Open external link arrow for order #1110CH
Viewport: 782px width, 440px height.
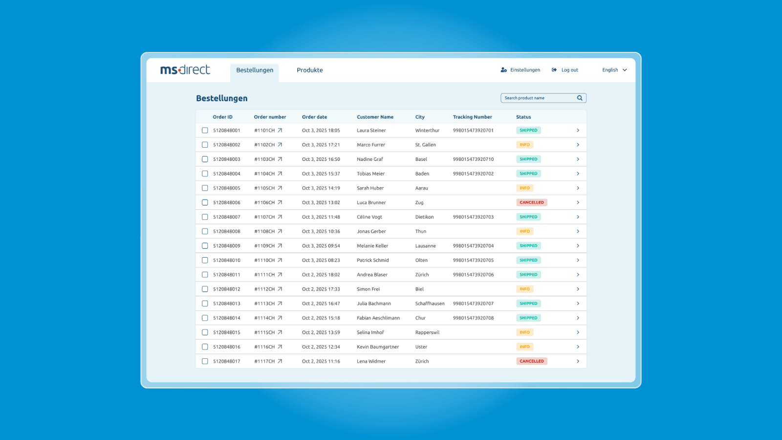click(x=280, y=260)
